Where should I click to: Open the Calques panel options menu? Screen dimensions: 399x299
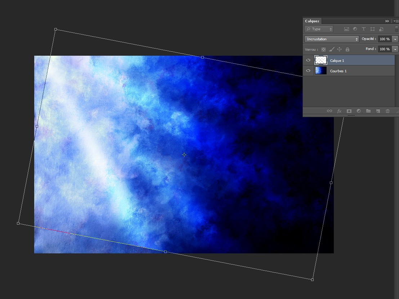click(396, 21)
